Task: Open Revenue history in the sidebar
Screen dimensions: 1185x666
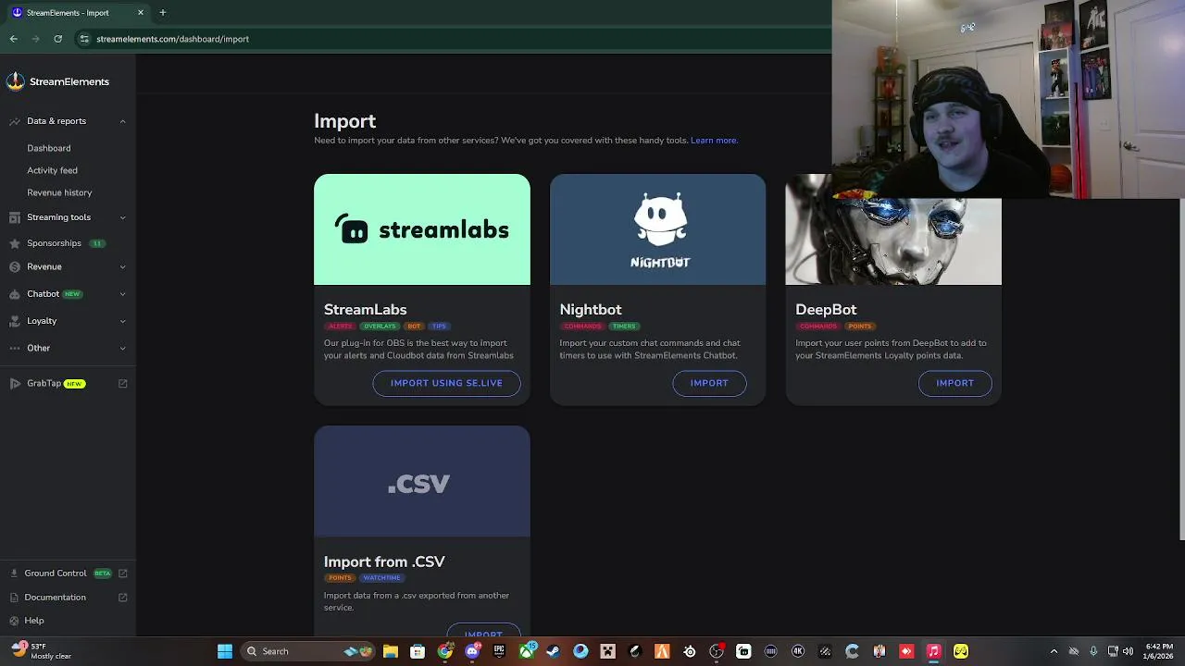Action: (59, 192)
